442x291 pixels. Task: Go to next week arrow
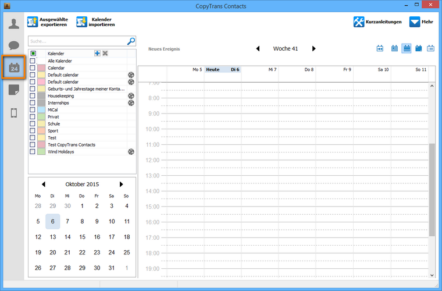[x=313, y=48]
